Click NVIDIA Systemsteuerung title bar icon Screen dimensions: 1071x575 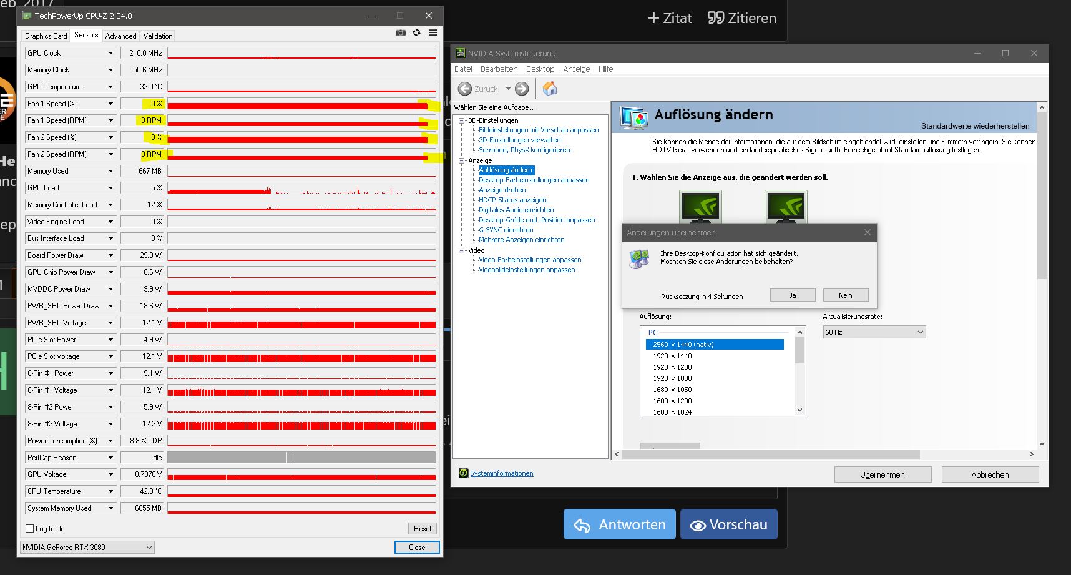[460, 53]
